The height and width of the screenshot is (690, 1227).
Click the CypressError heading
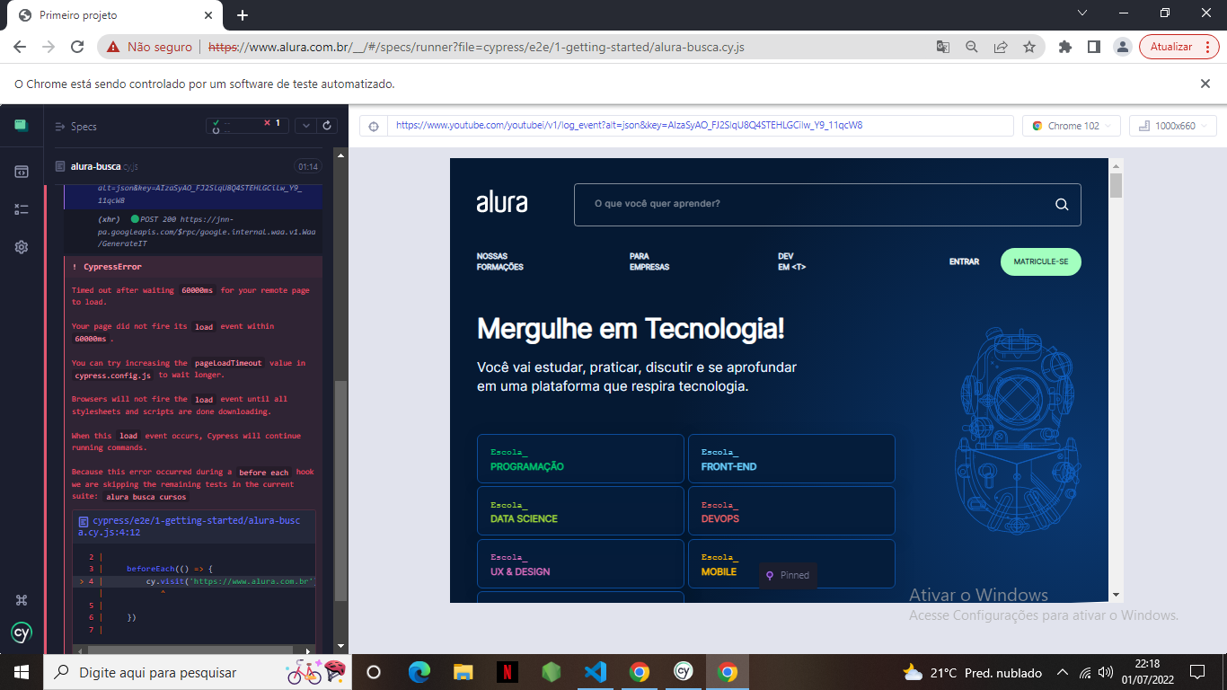point(112,267)
